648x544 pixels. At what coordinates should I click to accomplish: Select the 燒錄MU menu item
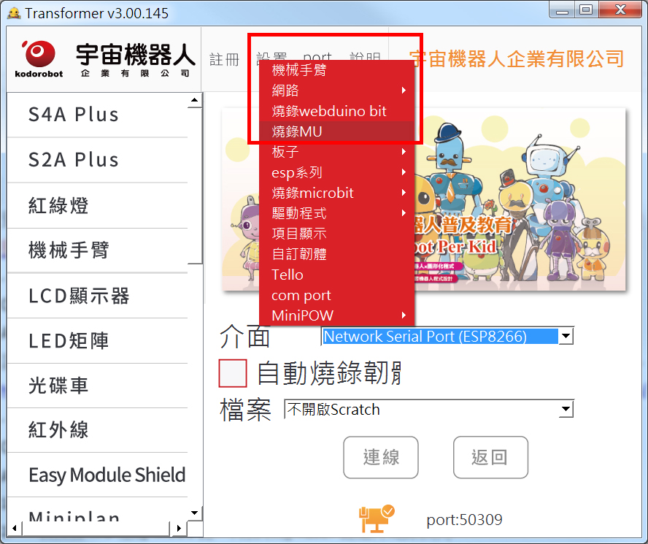(337, 131)
